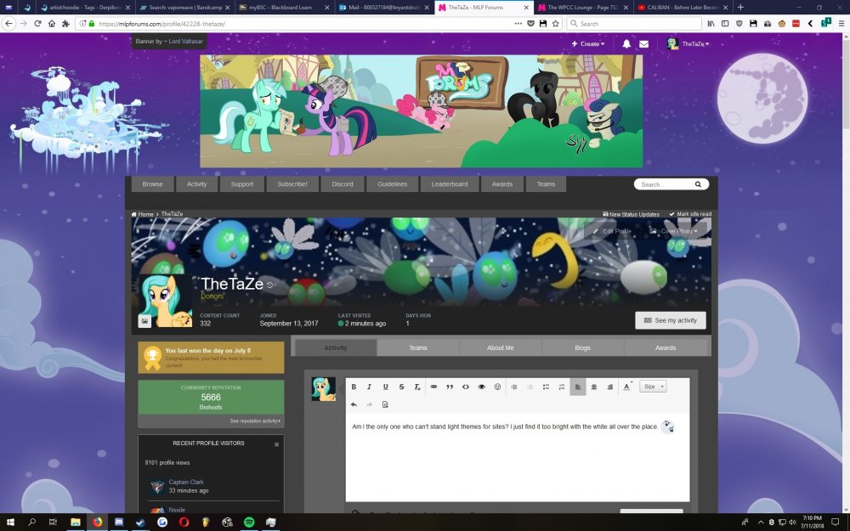Expand the Create dropdown menu
This screenshot has width=850, height=531.
point(588,44)
